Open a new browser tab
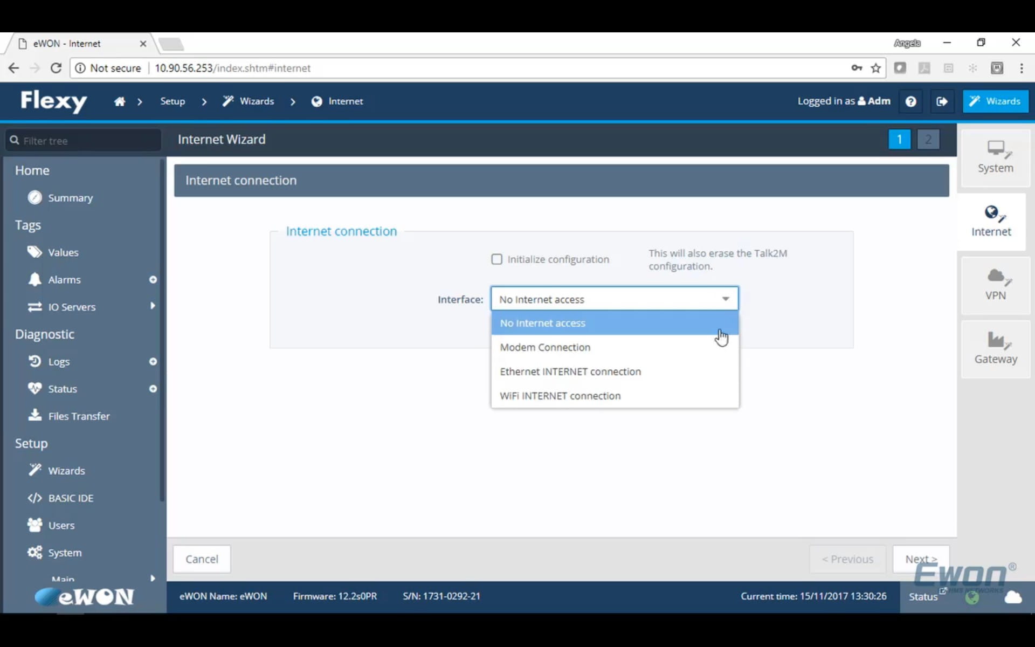The height and width of the screenshot is (647, 1035). tap(171, 44)
